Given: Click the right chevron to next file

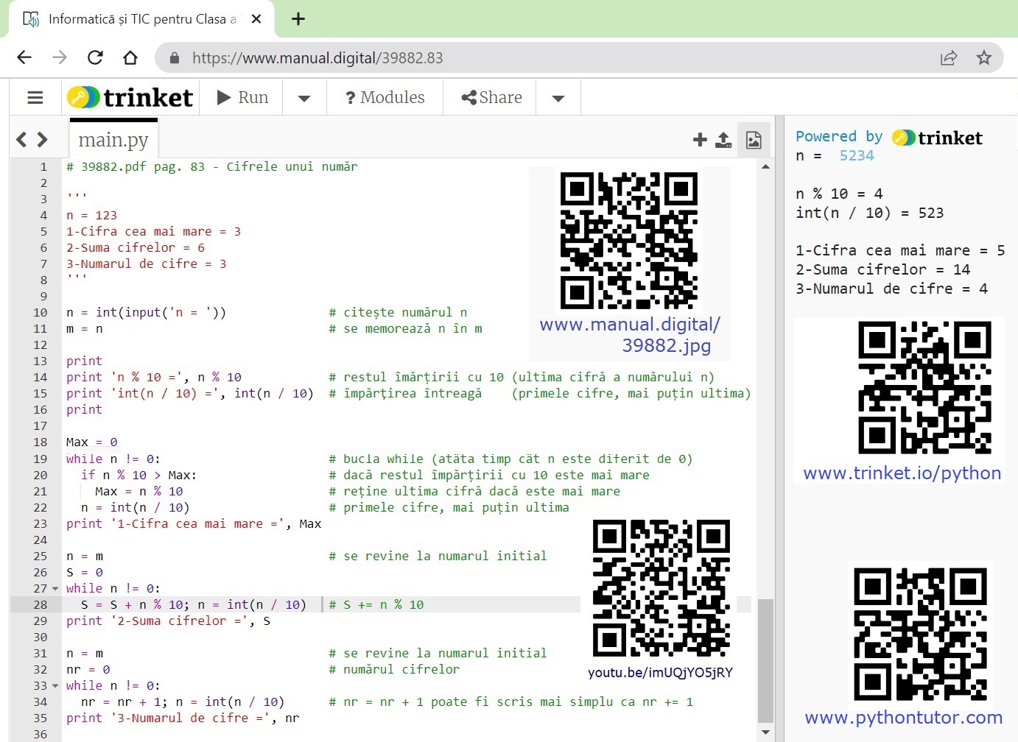Looking at the screenshot, I should click(42, 139).
